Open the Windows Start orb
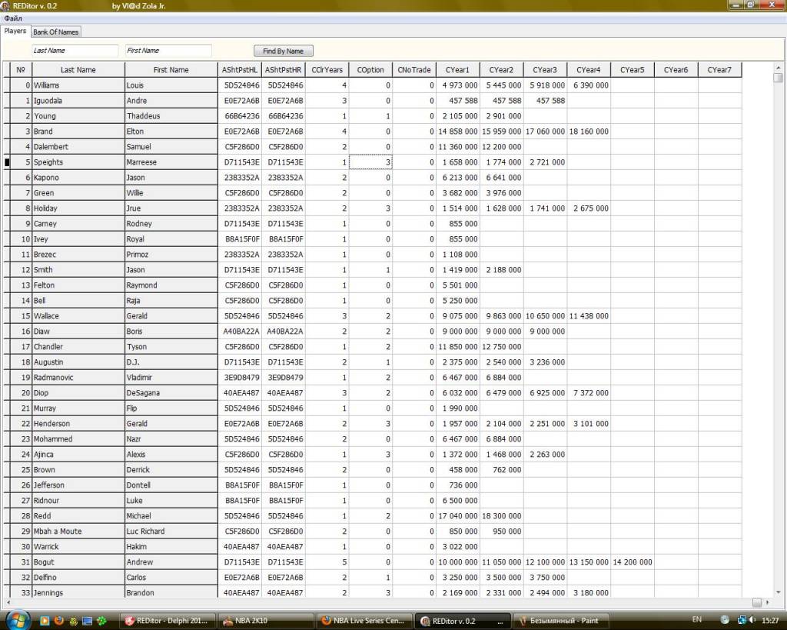Image resolution: width=787 pixels, height=630 pixels. point(17,619)
